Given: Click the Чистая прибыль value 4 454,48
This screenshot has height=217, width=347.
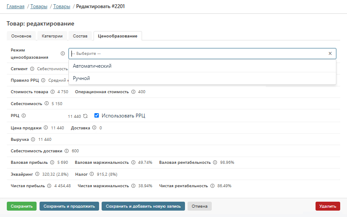Looking at the screenshot, I should tap(63, 186).
